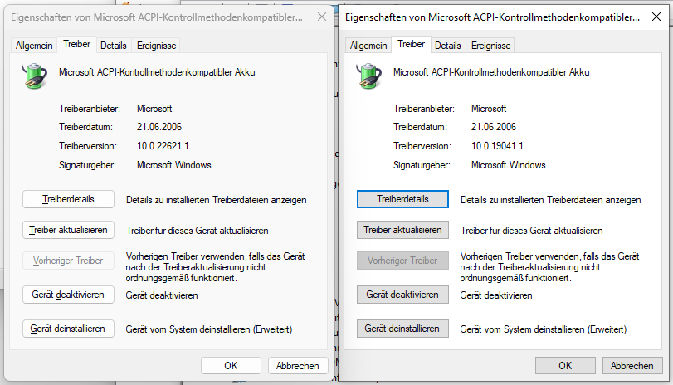Switch to Details tab in left dialog
This screenshot has height=385, width=673.
(114, 46)
